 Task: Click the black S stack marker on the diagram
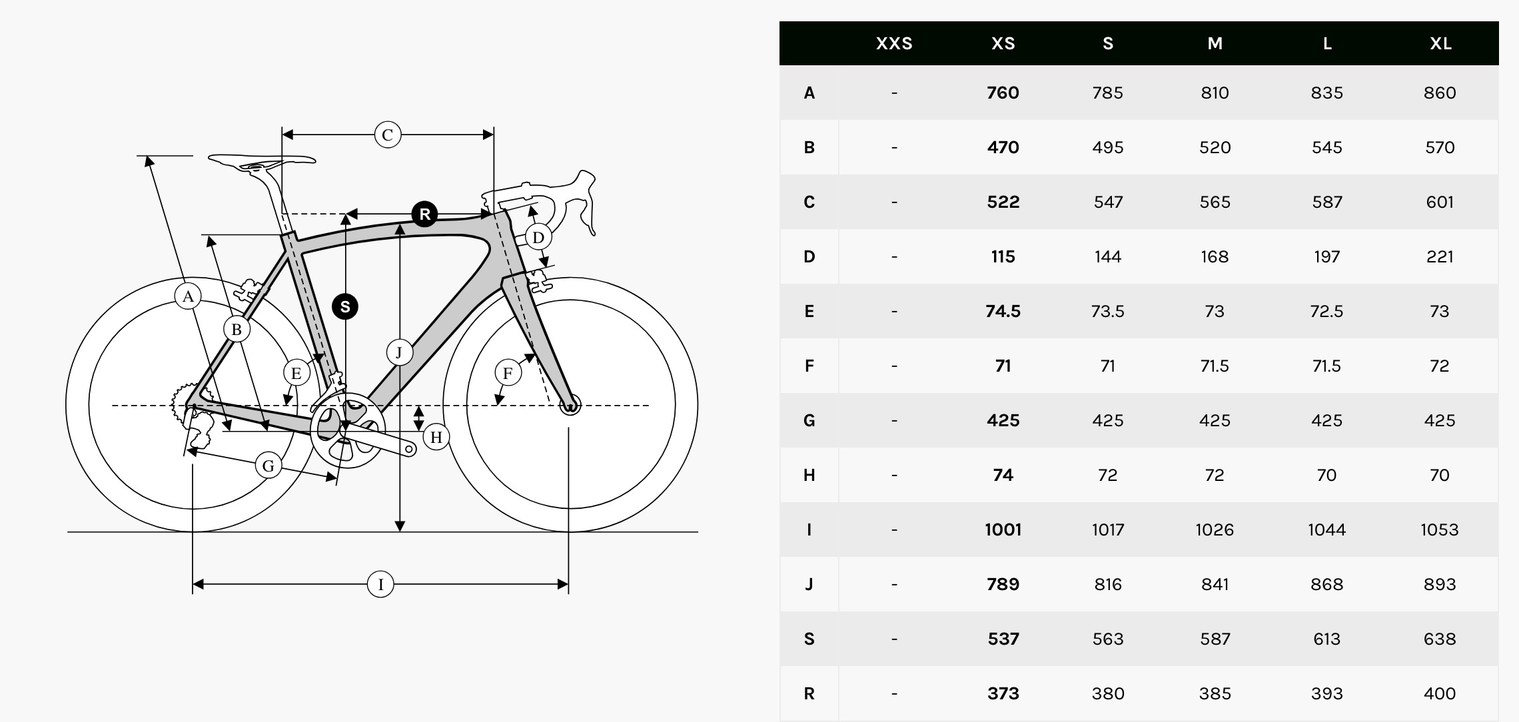pyautogui.click(x=345, y=306)
